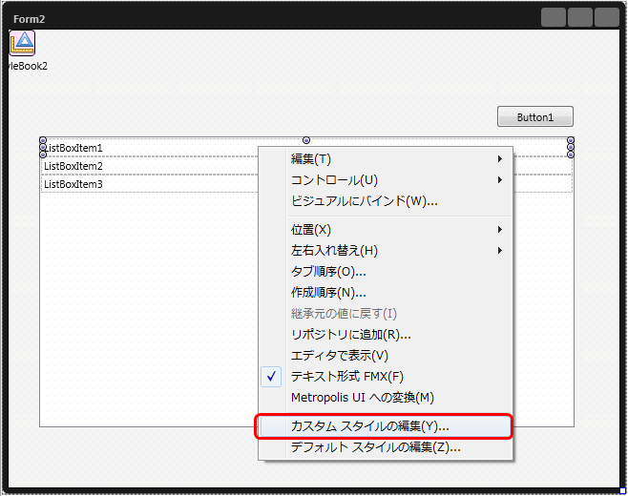Expand the コントロール(U) submenu arrow
The height and width of the screenshot is (496, 628).
[500, 179]
